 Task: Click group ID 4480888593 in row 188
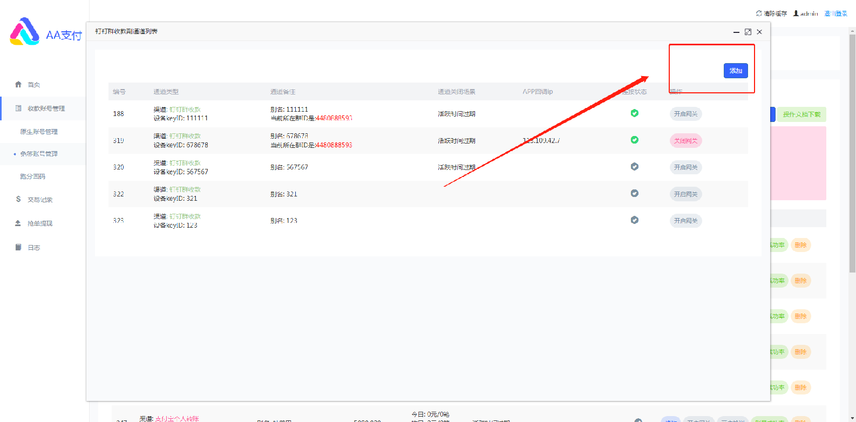point(334,118)
